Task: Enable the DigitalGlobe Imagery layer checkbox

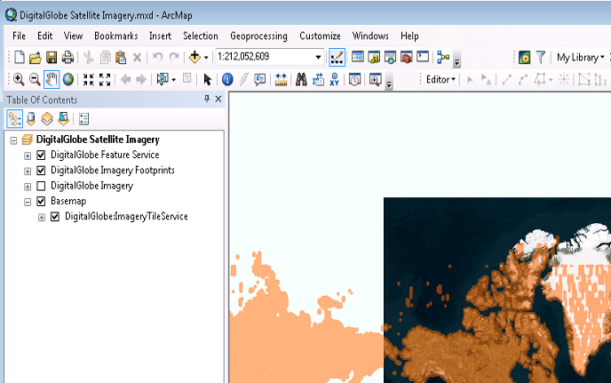Action: tap(41, 186)
